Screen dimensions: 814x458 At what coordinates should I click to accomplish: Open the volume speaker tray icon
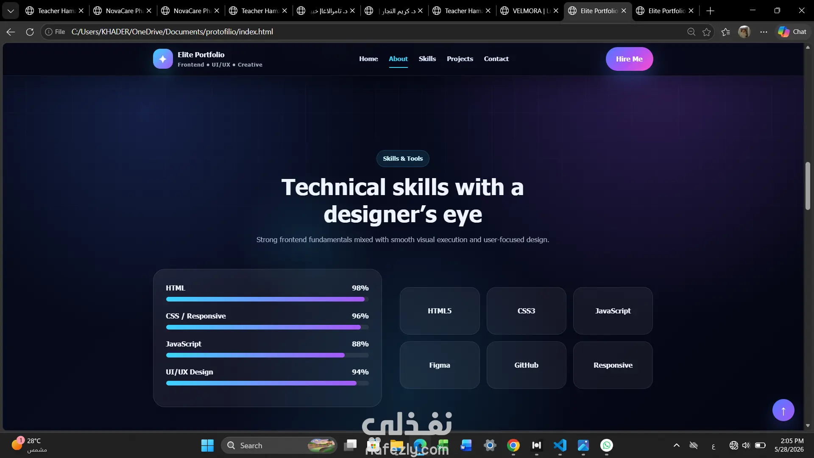[x=746, y=445]
